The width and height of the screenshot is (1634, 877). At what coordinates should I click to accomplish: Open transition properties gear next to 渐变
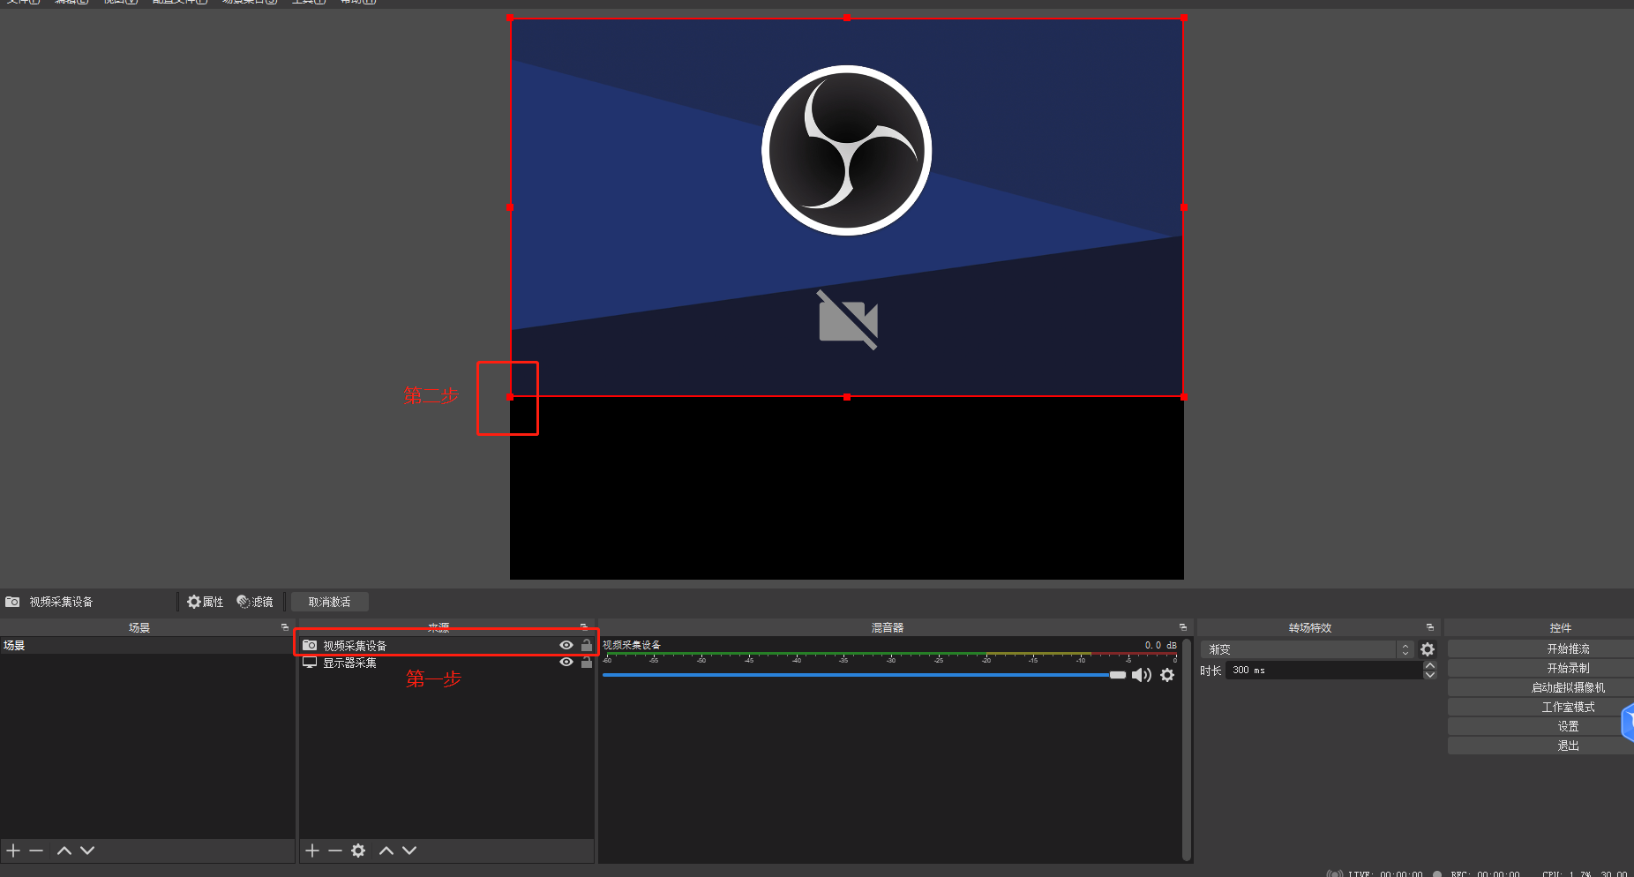pyautogui.click(x=1428, y=649)
